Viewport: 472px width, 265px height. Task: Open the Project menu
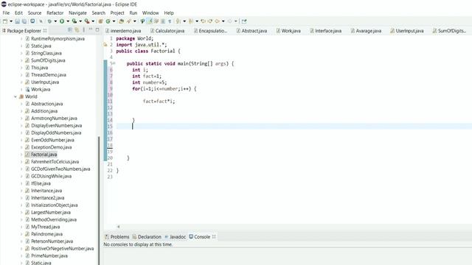coord(117,13)
